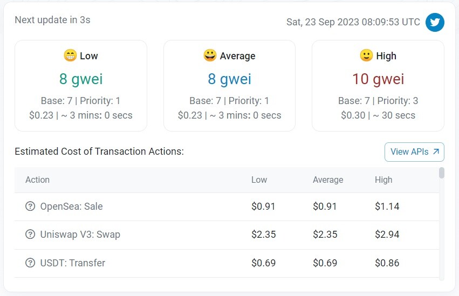The image size is (459, 296).
Task: Click the grinning emoji on Low card
Action: tap(70, 56)
